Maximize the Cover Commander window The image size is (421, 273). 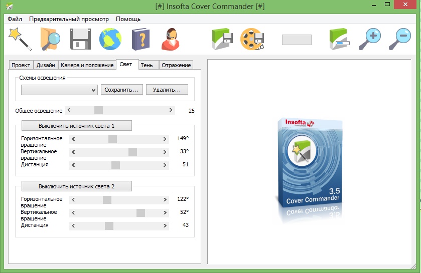[387, 5]
